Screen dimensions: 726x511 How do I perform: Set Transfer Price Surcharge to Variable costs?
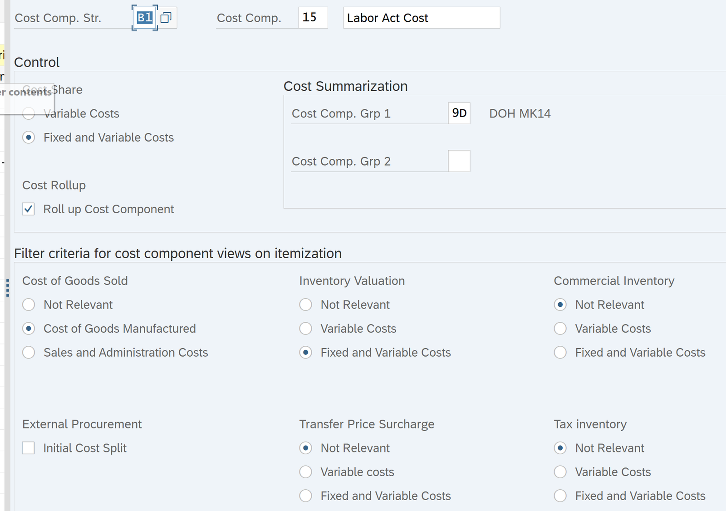(x=306, y=472)
